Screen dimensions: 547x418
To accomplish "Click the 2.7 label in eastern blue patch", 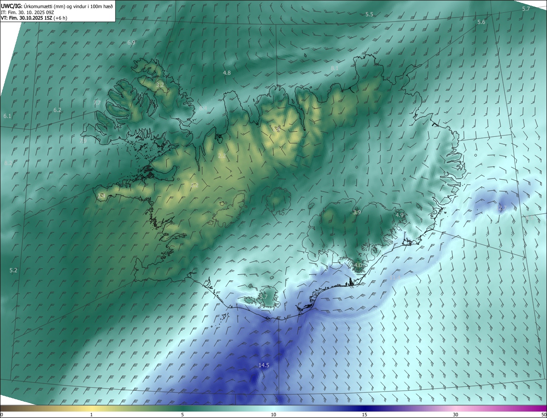I will coord(503,208).
